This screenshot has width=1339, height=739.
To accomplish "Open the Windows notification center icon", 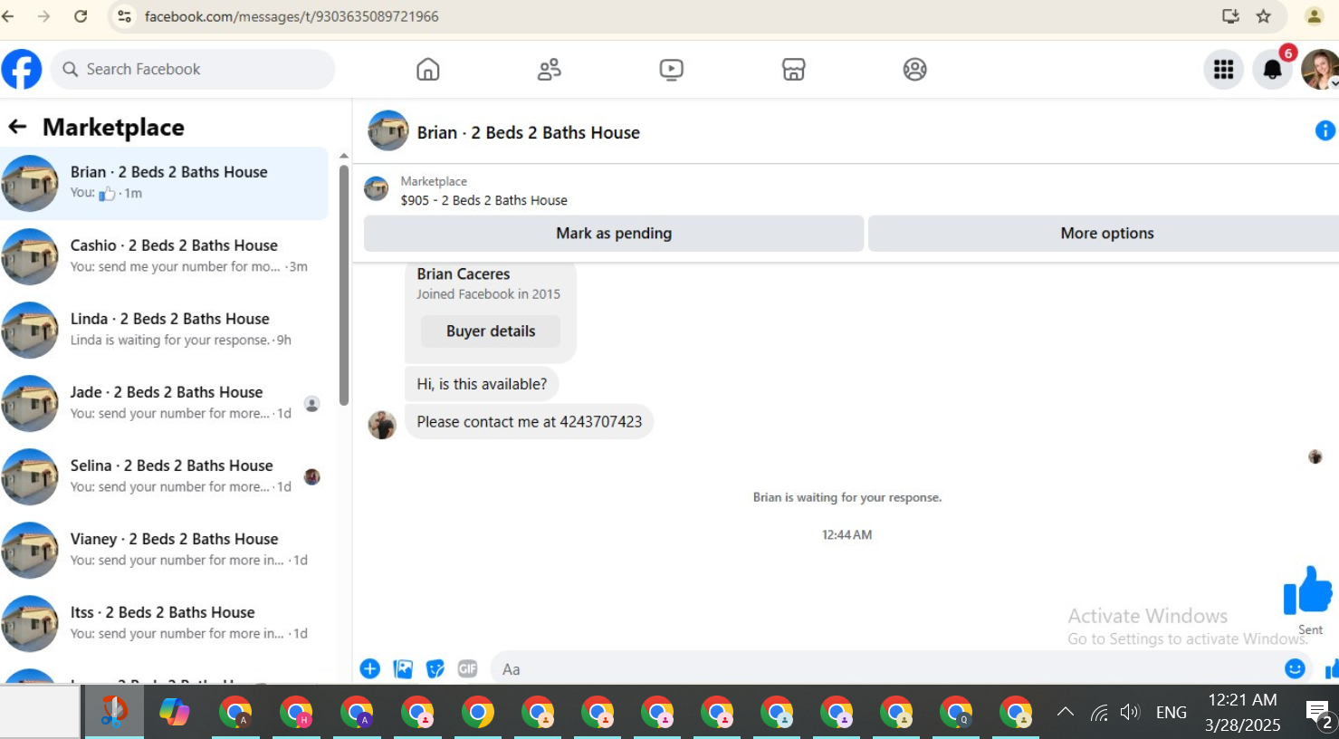I will (x=1319, y=714).
